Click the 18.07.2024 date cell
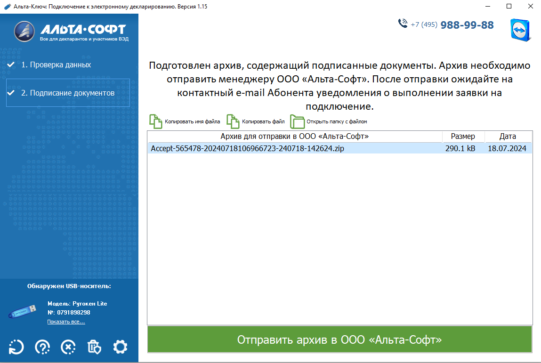This screenshot has width=541, height=363. click(507, 148)
